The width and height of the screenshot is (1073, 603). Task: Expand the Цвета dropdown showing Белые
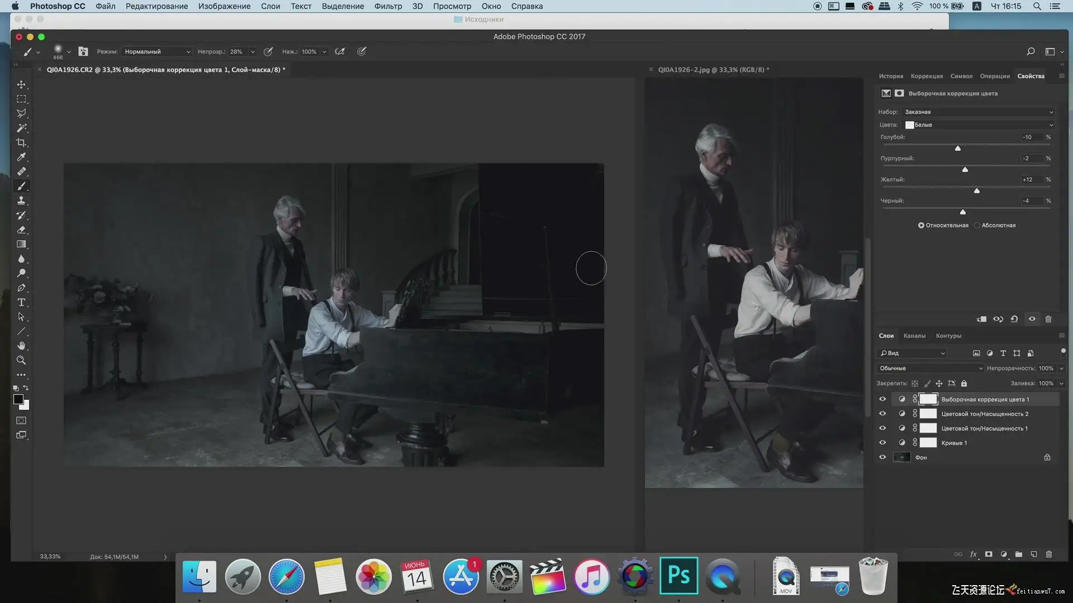(979, 125)
